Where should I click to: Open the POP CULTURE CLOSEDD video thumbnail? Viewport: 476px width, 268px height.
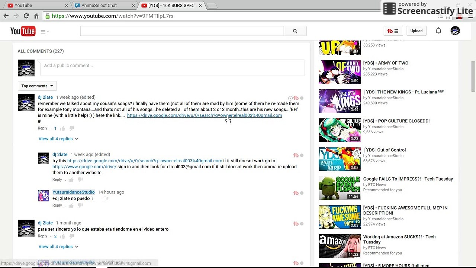click(340, 130)
